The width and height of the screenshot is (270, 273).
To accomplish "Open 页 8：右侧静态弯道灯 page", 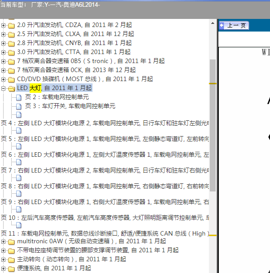I will click(105, 187).
